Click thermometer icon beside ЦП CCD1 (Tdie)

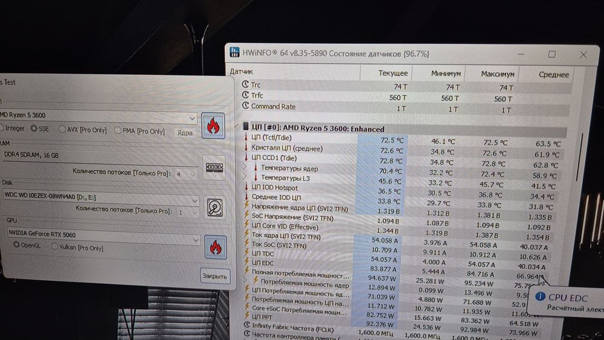(x=246, y=157)
